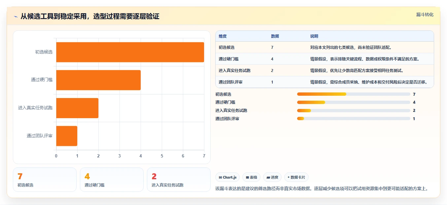The width and height of the screenshot is (447, 205).
Task: Click the 进入真实任务试跑 bar in the chart
Action: [x=77, y=108]
